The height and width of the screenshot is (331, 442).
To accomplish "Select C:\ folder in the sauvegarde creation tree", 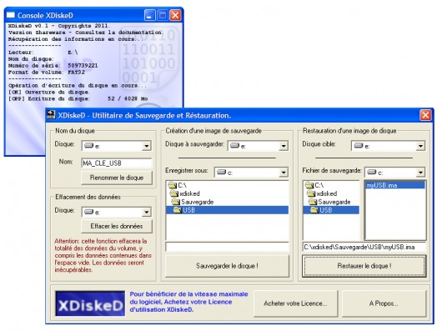I will tap(178, 185).
